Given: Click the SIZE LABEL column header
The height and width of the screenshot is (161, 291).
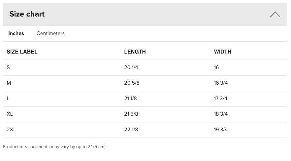Looking at the screenshot, I should coord(22,52).
